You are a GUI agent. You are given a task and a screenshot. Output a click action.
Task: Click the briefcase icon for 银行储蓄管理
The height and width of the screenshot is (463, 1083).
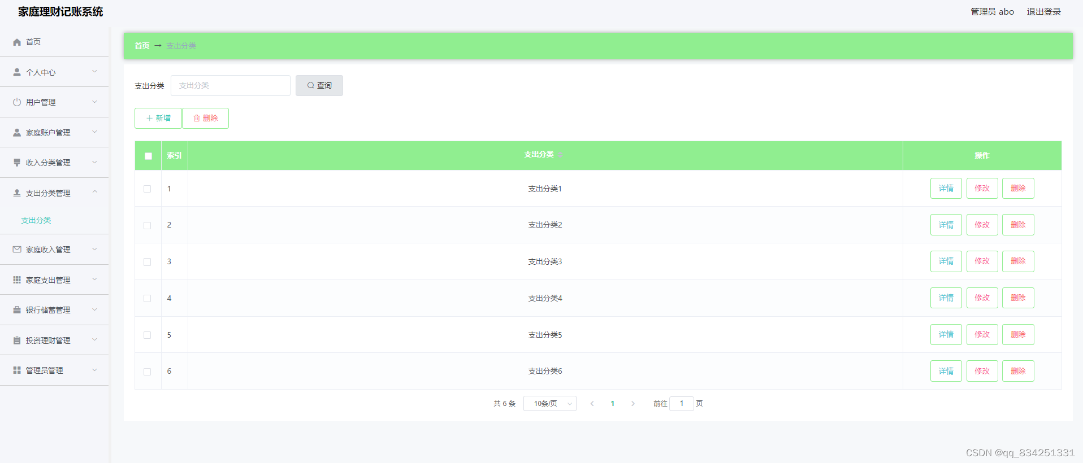17,310
